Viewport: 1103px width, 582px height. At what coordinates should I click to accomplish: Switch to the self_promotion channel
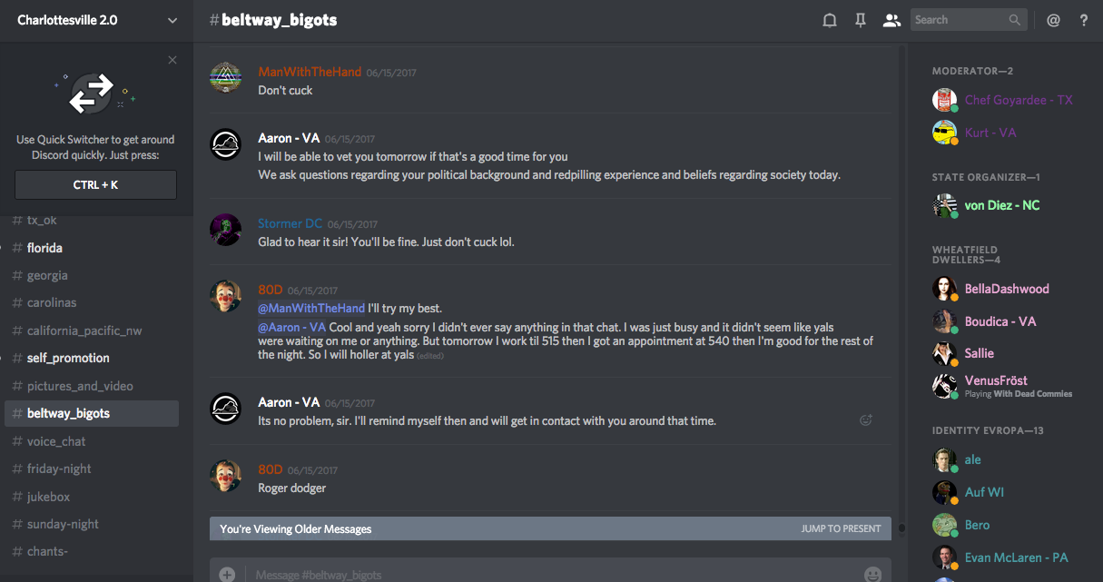tap(68, 358)
